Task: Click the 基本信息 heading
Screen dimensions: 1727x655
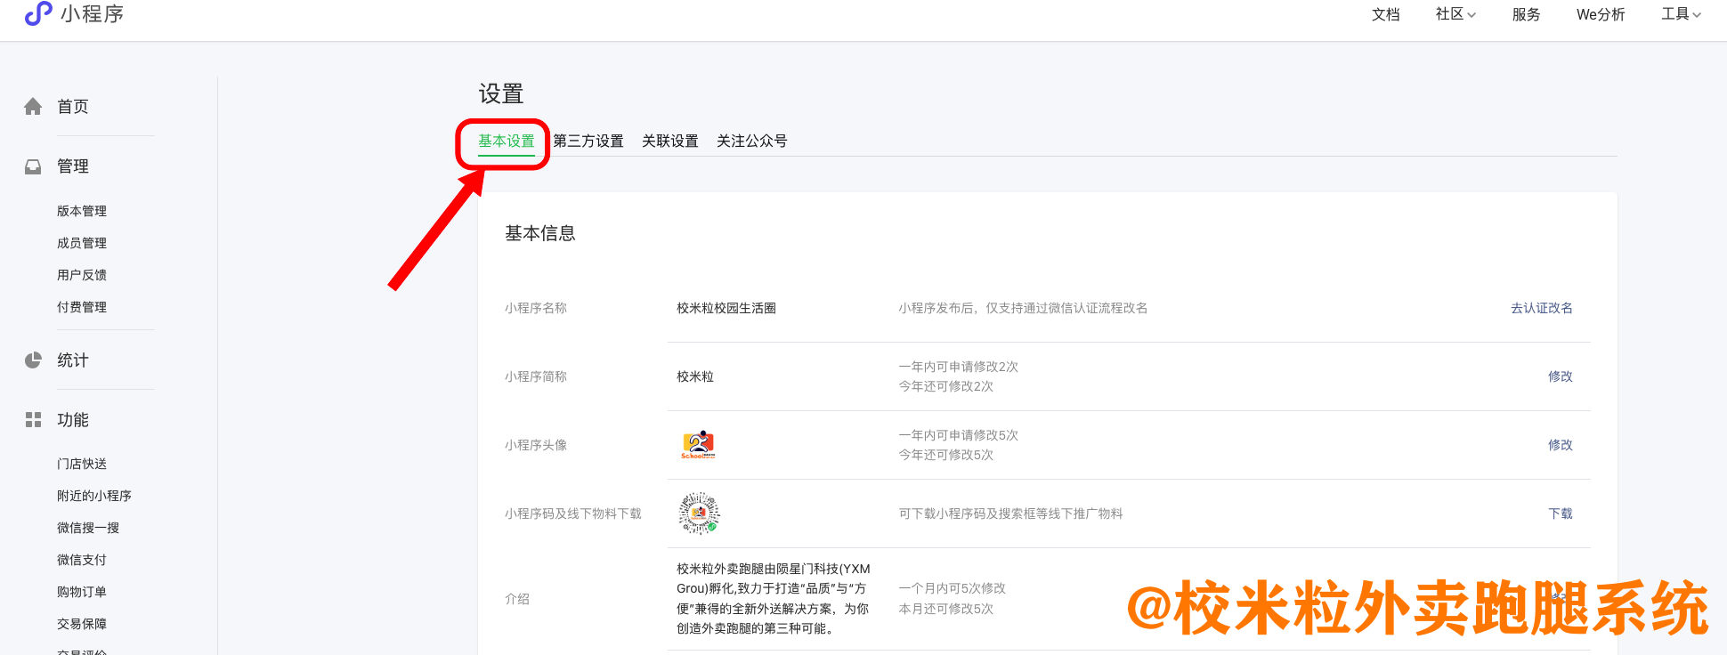Action: pos(540,233)
